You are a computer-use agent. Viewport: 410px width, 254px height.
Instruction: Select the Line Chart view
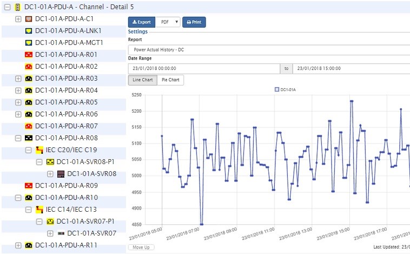coord(142,80)
